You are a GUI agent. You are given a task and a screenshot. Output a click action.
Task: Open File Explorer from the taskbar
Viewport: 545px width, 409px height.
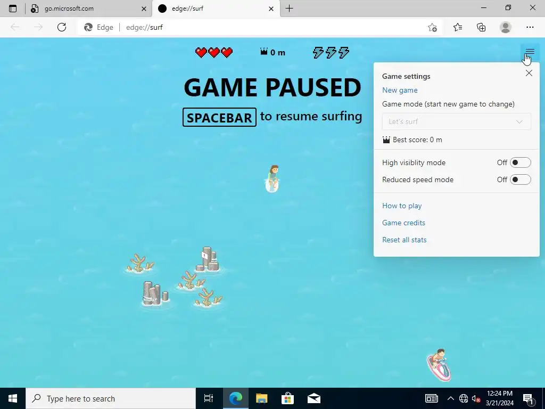pyautogui.click(x=261, y=398)
